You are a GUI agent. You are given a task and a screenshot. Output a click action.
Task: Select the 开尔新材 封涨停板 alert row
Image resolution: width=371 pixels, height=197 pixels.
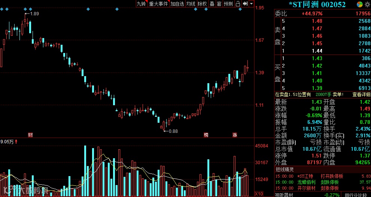coord(323,188)
